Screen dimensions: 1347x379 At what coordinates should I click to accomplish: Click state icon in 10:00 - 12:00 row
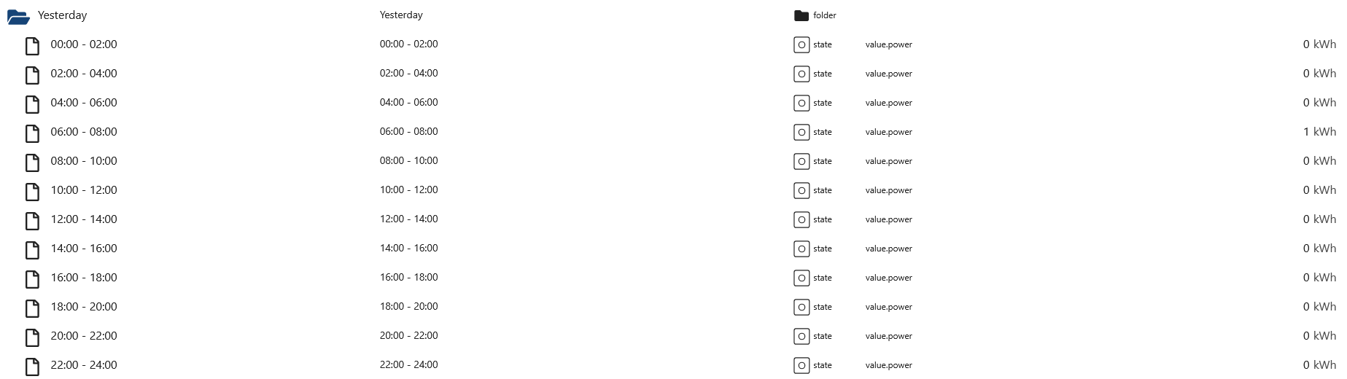click(801, 190)
